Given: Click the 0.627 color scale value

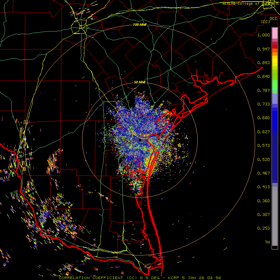Looking at the screenshot, I should (264, 132).
